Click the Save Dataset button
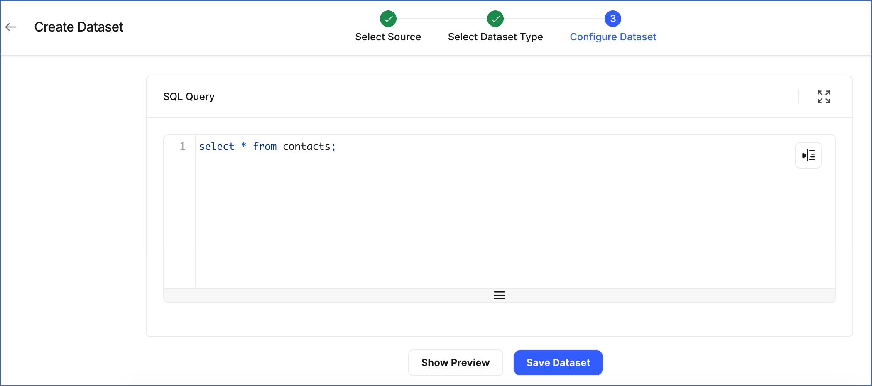The height and width of the screenshot is (386, 872). pyautogui.click(x=558, y=363)
